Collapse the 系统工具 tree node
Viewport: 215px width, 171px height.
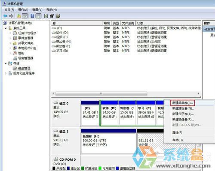(6, 28)
